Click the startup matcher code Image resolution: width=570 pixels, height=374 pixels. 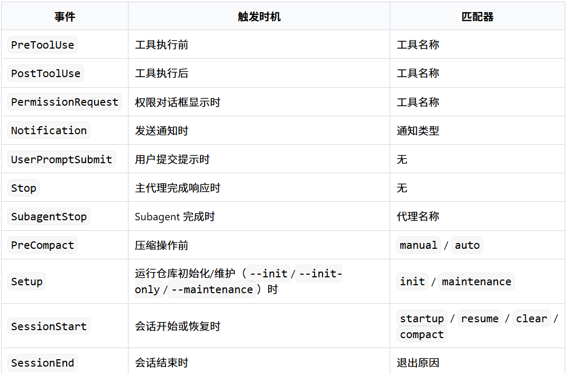pos(422,319)
